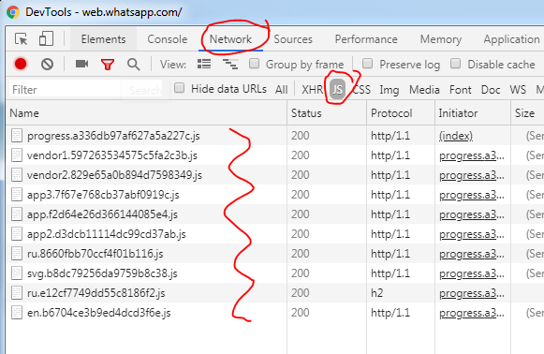Show the overview waterfall view icon

[230, 65]
